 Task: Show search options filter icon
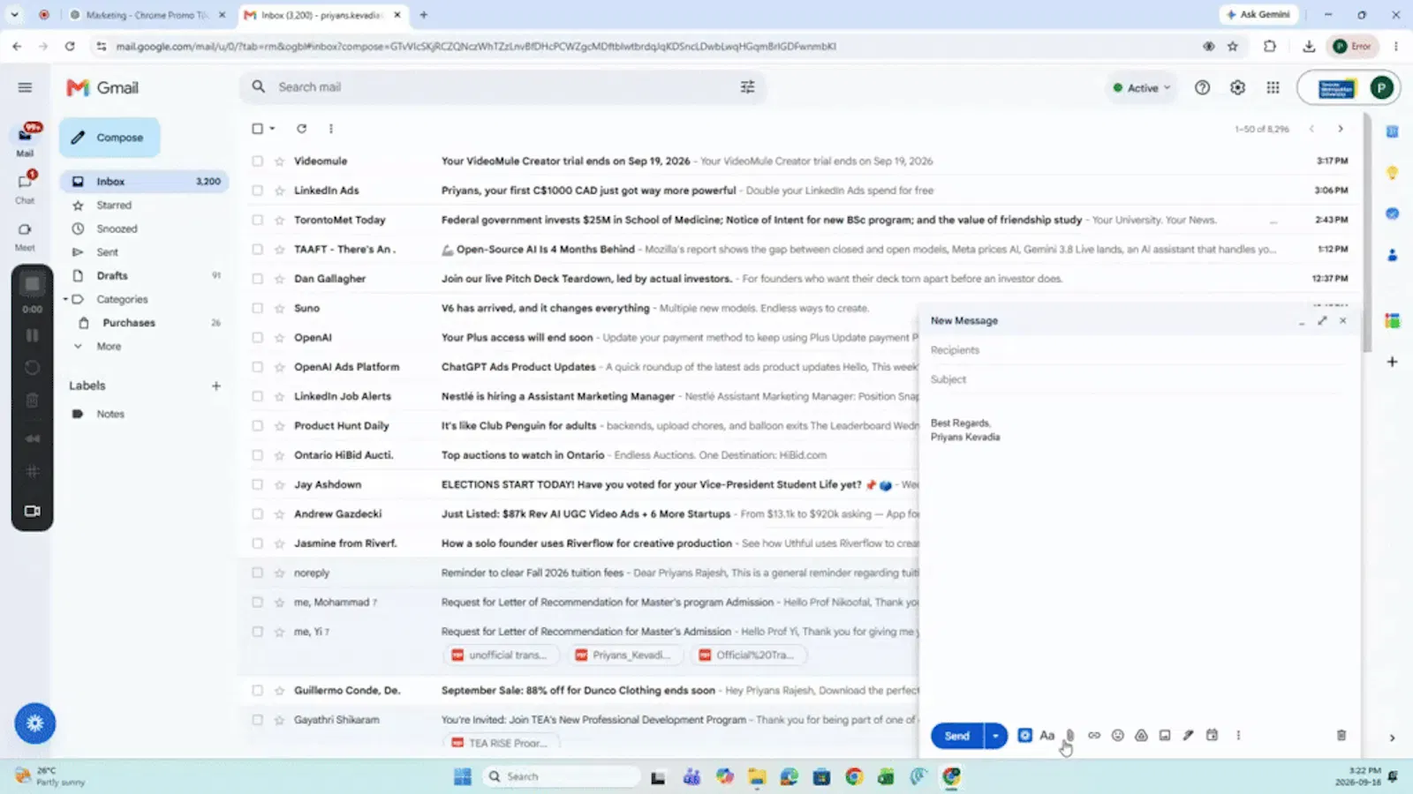coord(747,86)
